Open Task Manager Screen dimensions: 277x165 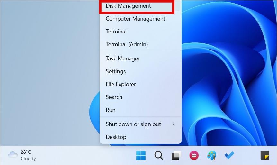(x=140, y=59)
